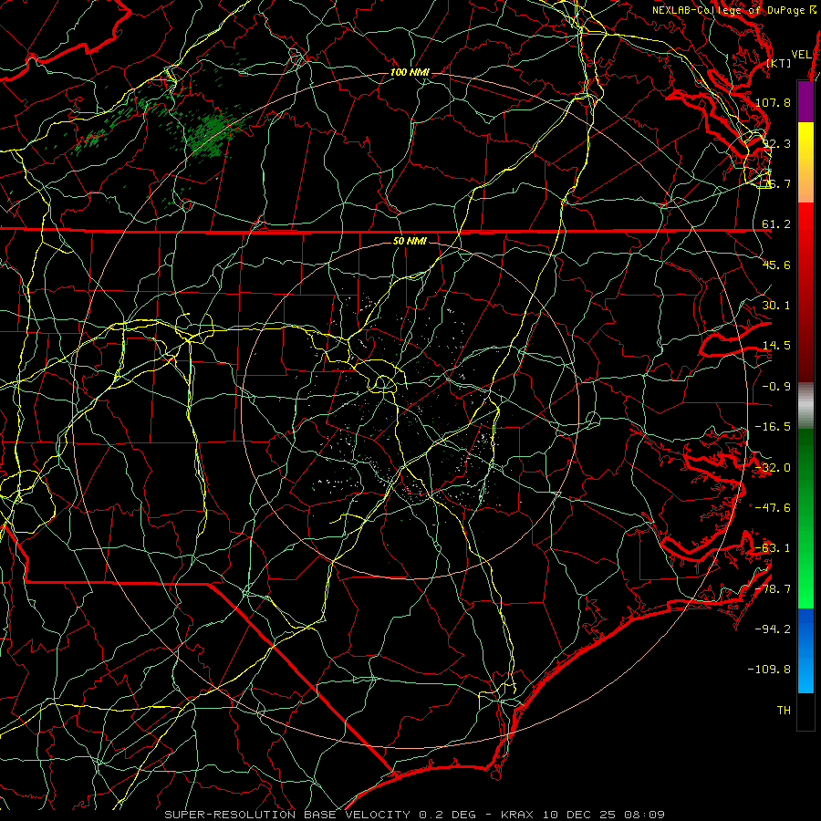Click the 08:09 timestamp in caption
Screen dimensions: 821x821
(x=647, y=815)
